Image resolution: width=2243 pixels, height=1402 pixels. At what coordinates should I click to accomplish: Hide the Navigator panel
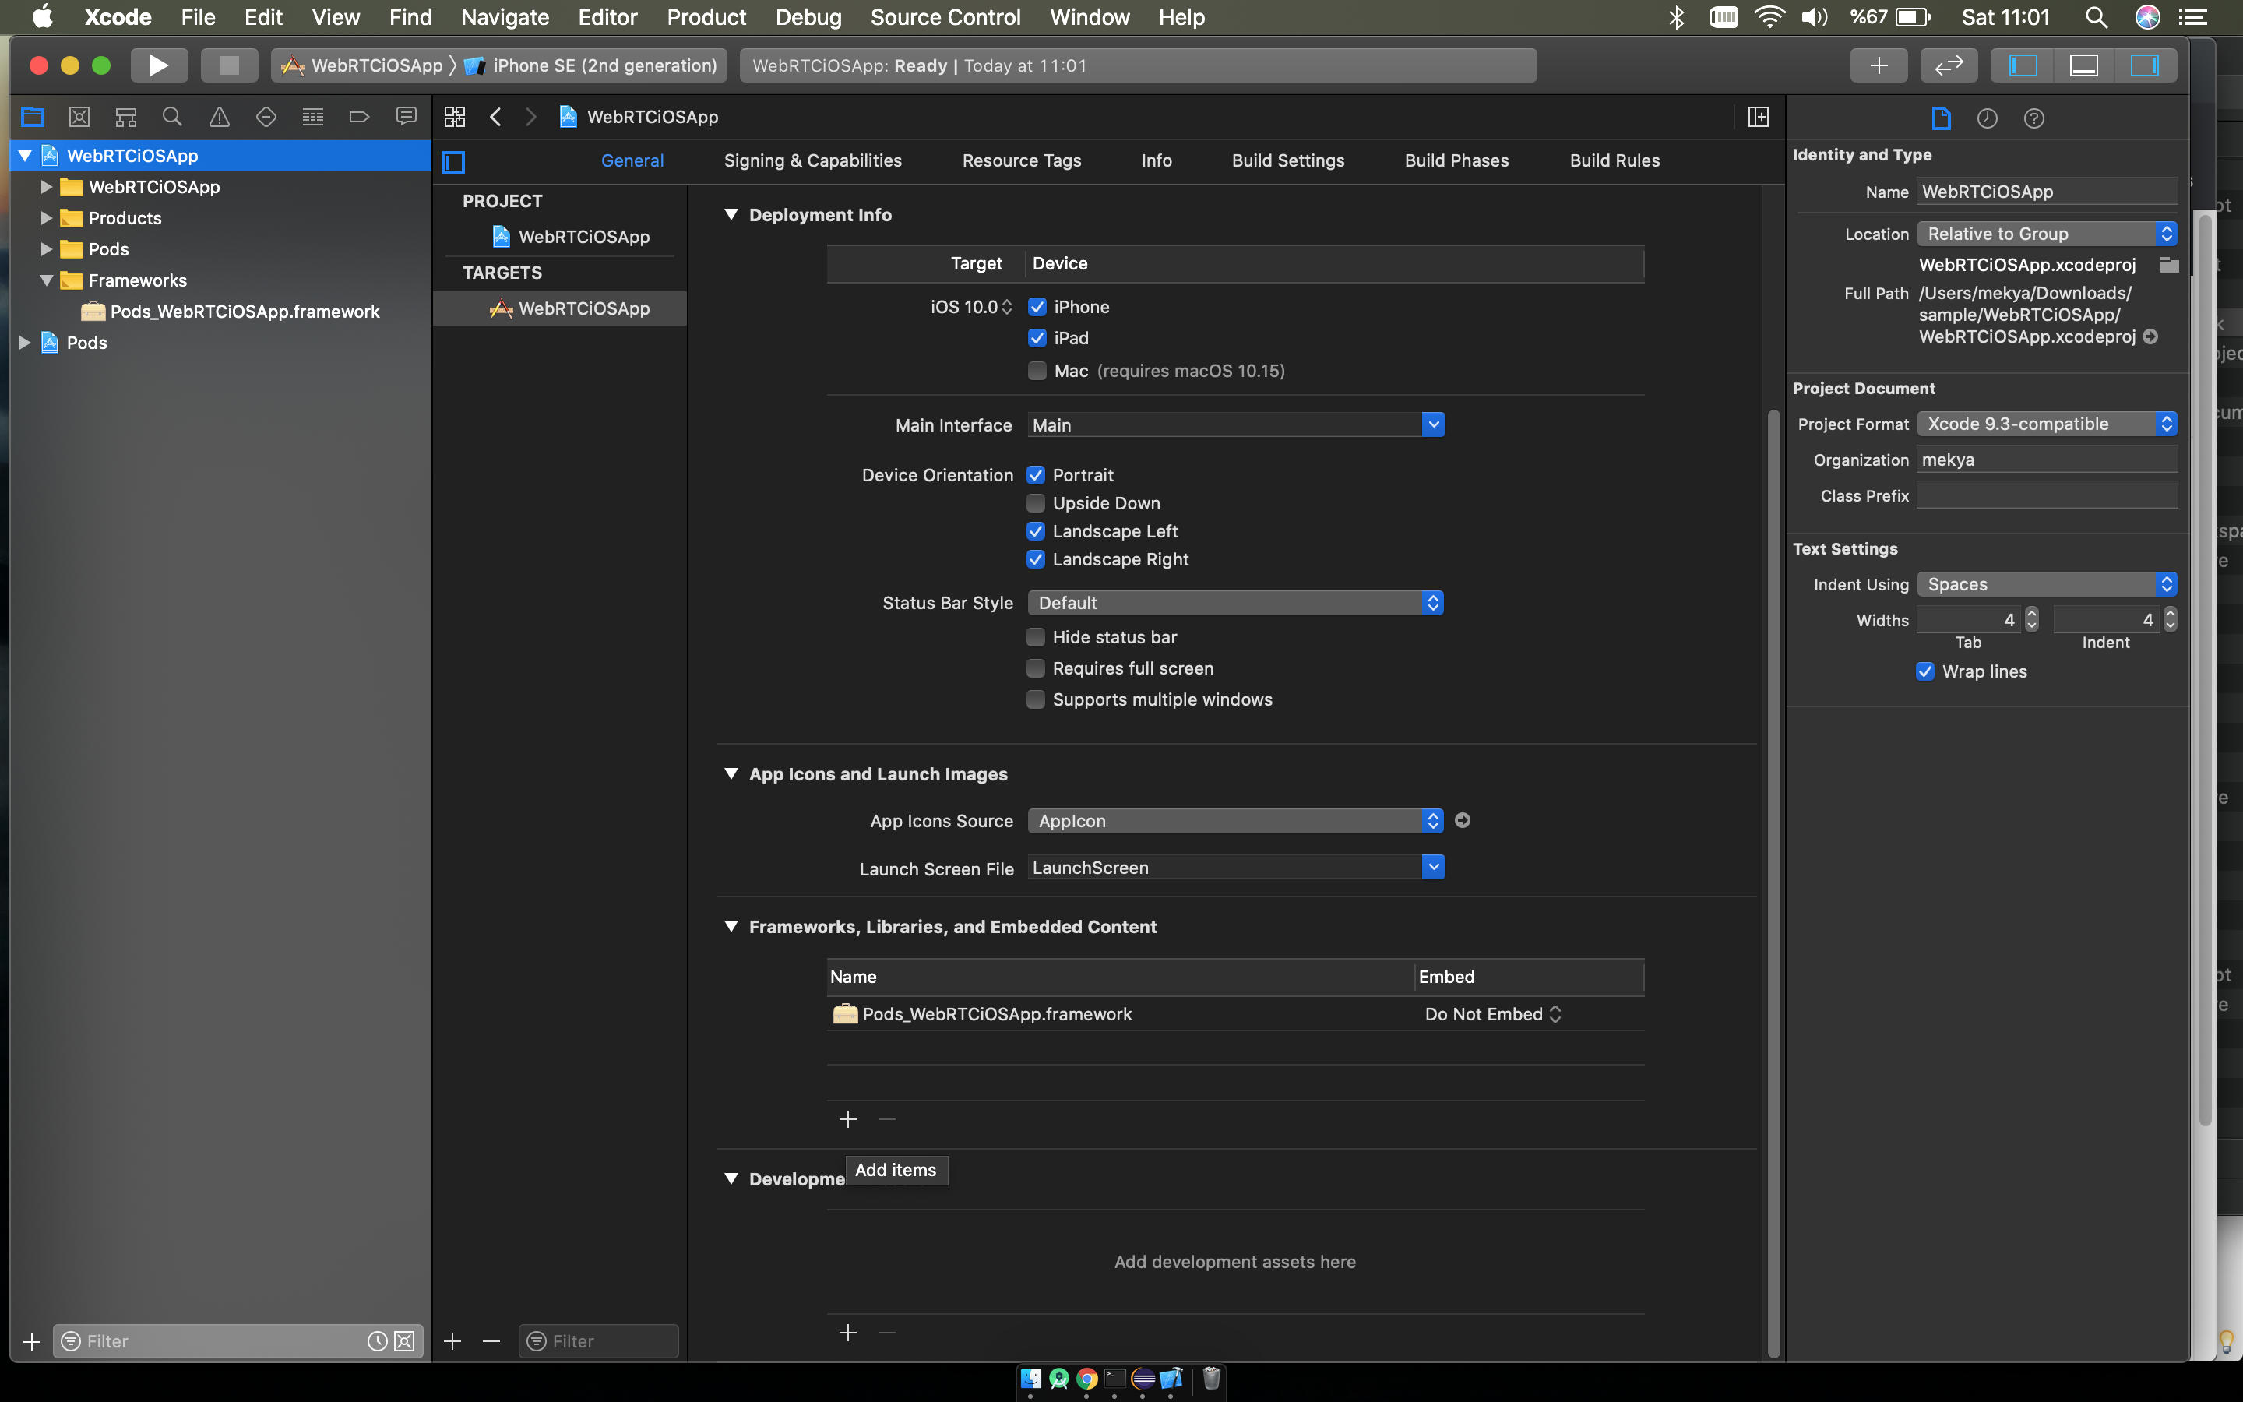2023,65
